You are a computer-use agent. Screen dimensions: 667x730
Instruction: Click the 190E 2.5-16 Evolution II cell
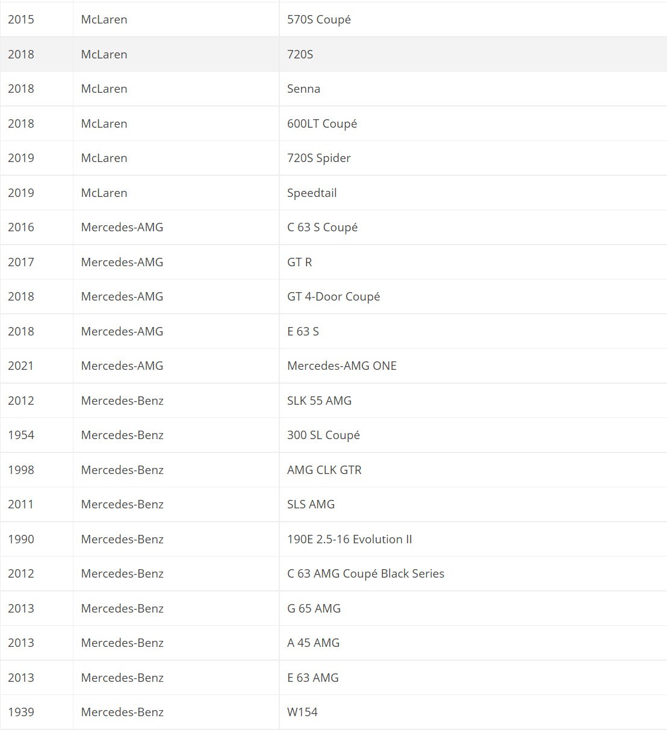click(x=350, y=539)
